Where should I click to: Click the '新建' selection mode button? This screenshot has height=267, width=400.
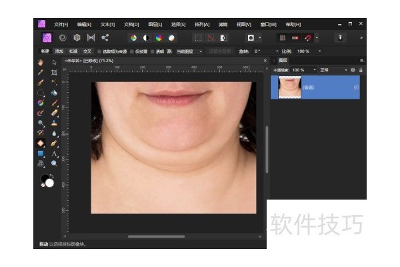click(45, 51)
